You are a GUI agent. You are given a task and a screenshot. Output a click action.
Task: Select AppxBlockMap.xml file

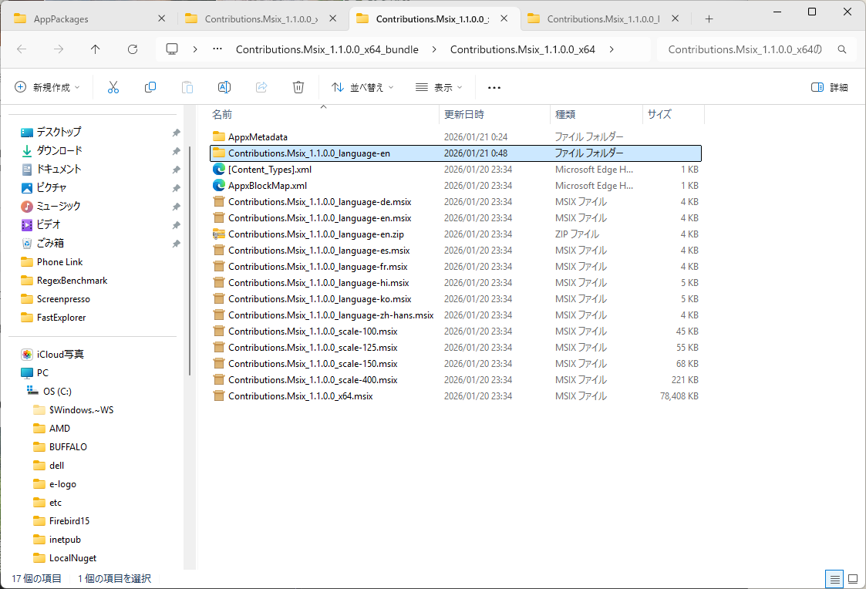coord(456,186)
